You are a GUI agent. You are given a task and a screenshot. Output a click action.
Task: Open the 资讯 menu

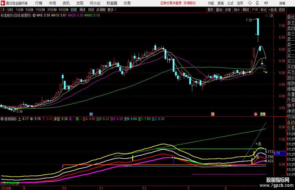click(66, 3)
